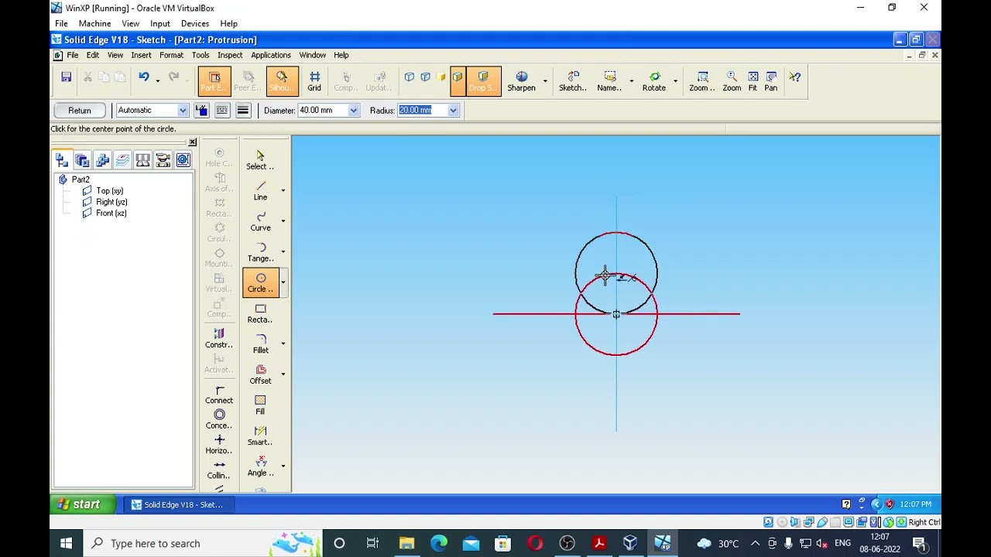The width and height of the screenshot is (991, 557).
Task: Select the Rectangle tool
Action: point(260,313)
